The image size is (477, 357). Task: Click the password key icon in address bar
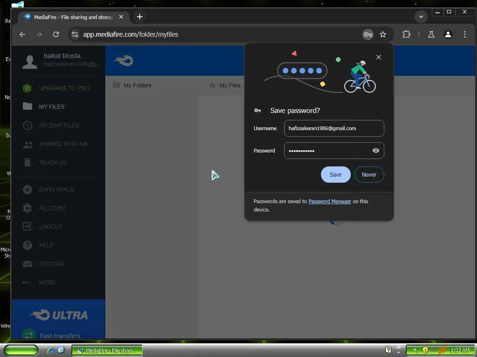coord(368,34)
